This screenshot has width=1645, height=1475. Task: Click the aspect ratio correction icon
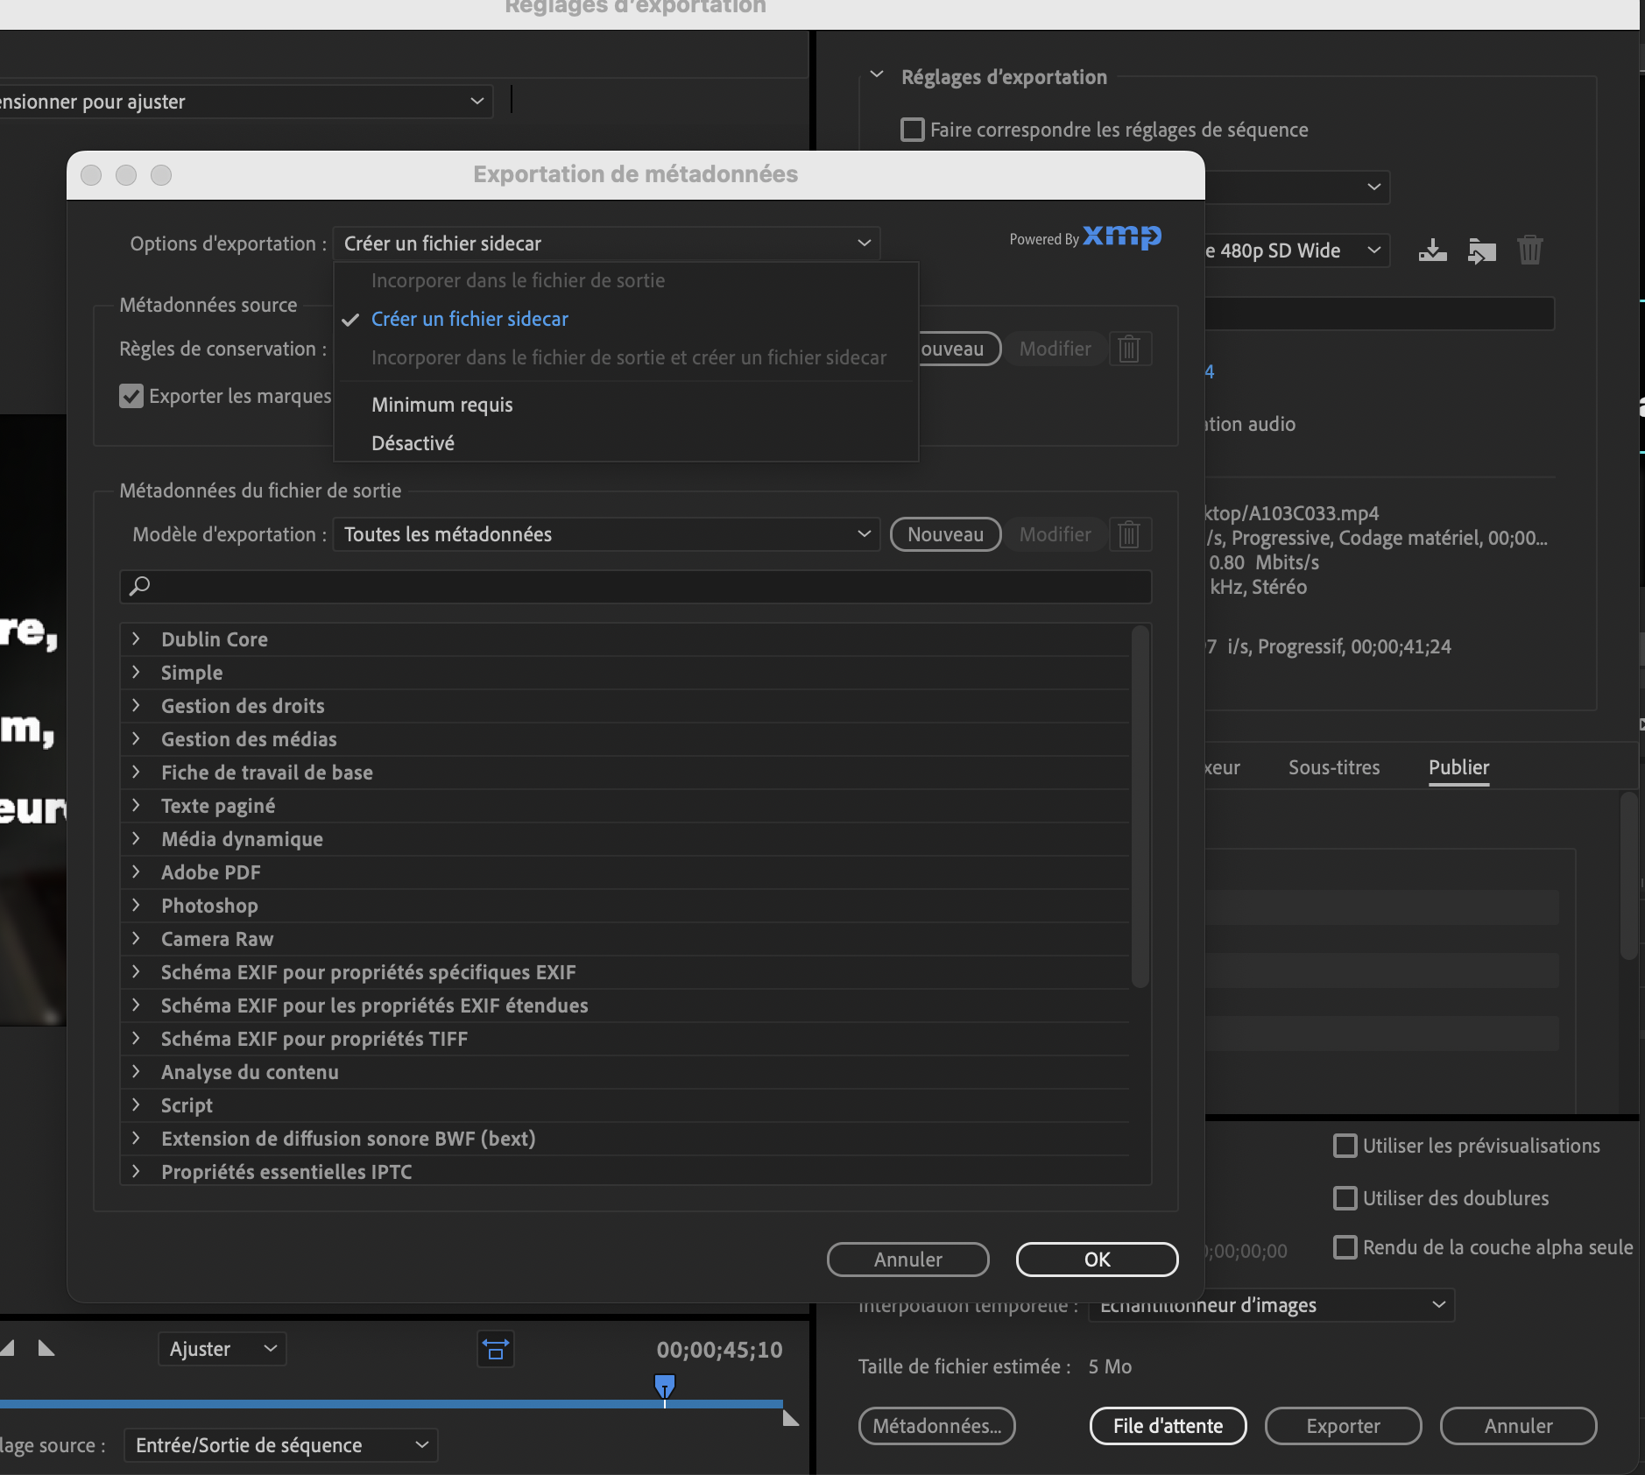tap(495, 1350)
